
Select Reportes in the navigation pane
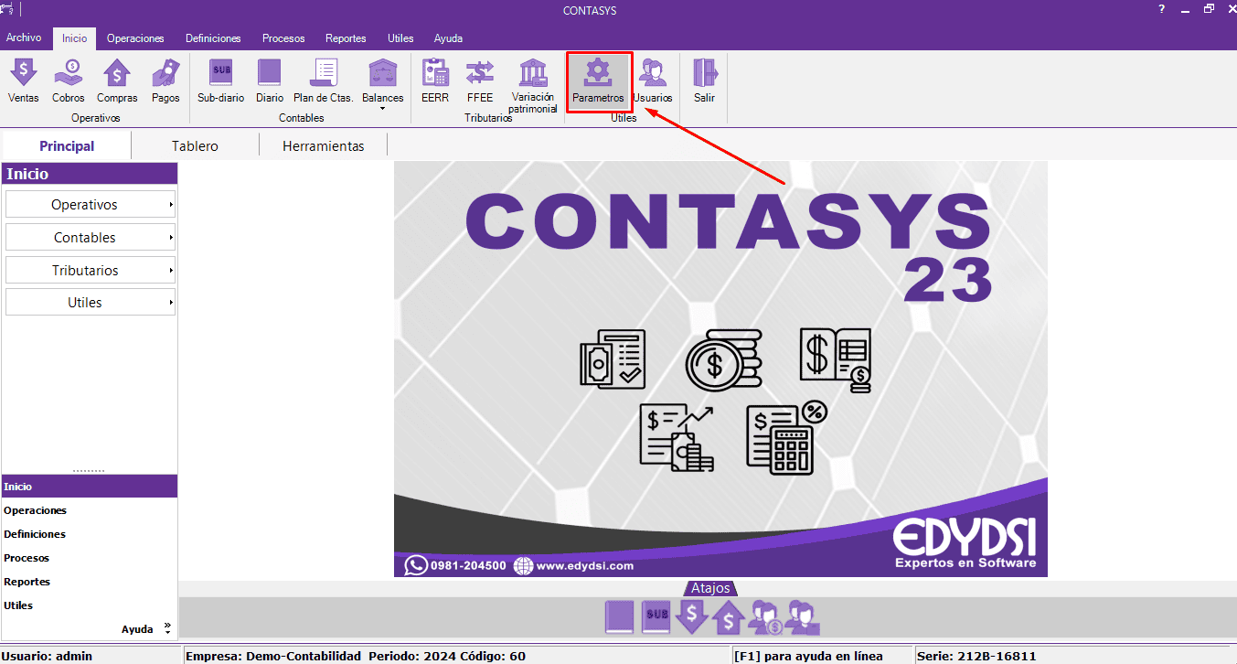tap(89, 582)
